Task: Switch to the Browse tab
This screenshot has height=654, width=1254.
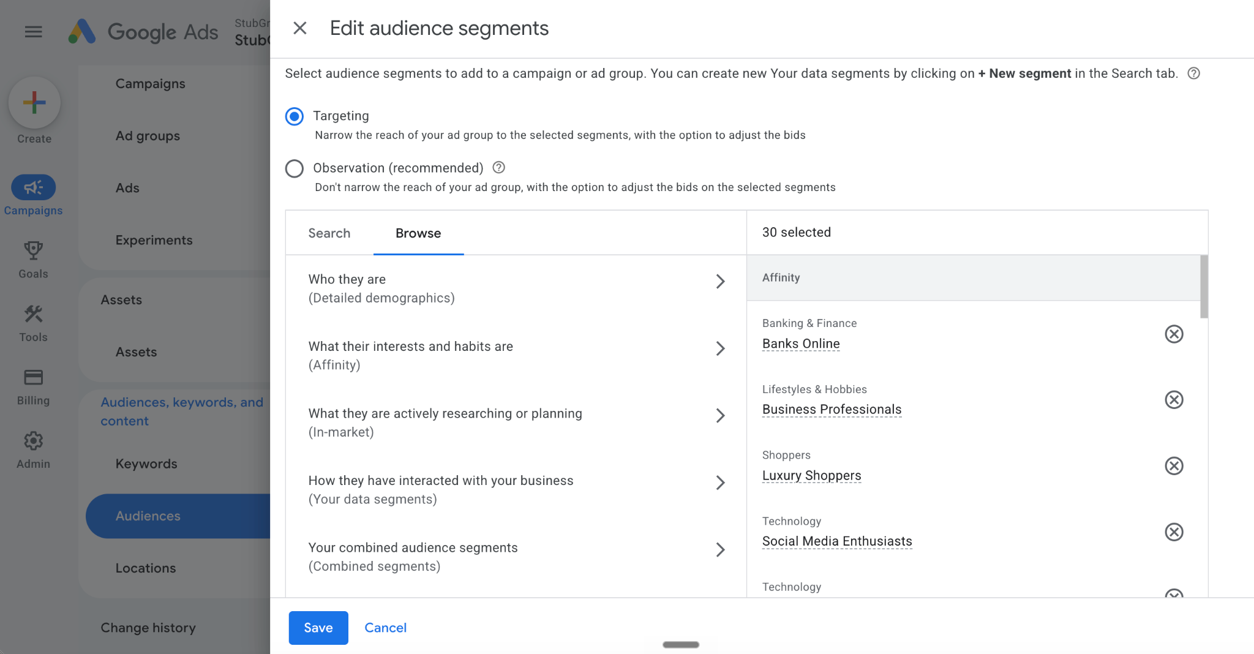Action: coord(418,233)
